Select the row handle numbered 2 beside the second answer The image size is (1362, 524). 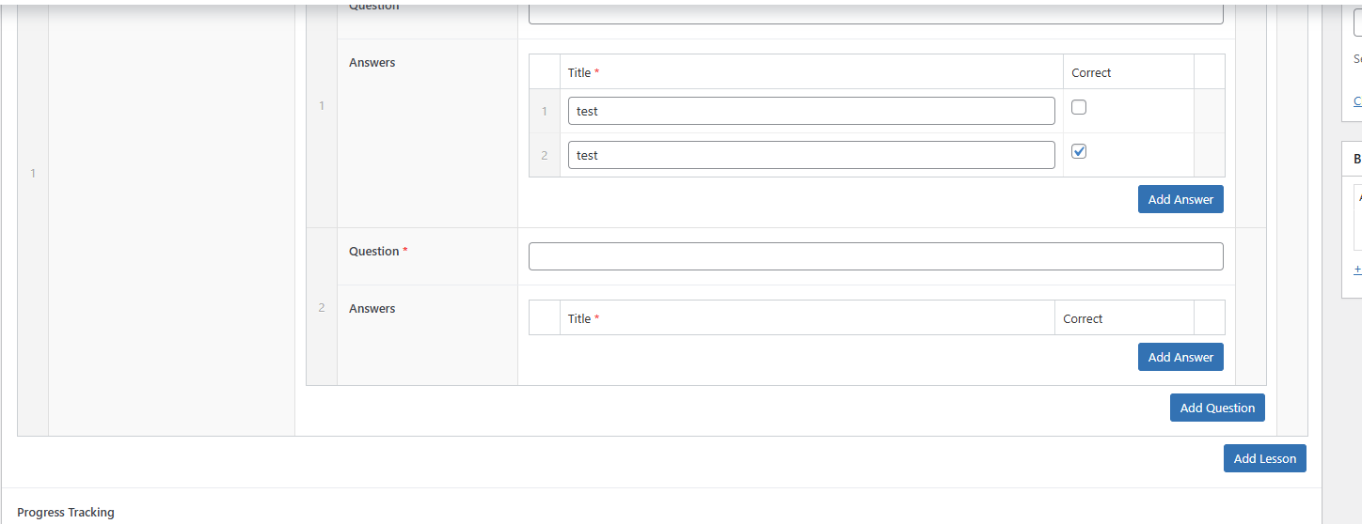point(544,155)
